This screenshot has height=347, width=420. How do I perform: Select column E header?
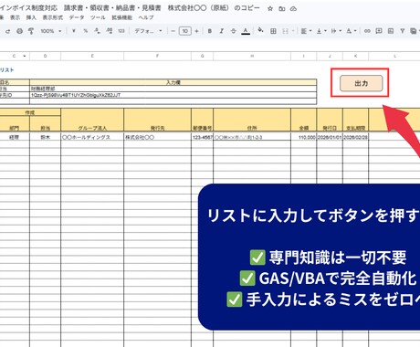coord(92,56)
